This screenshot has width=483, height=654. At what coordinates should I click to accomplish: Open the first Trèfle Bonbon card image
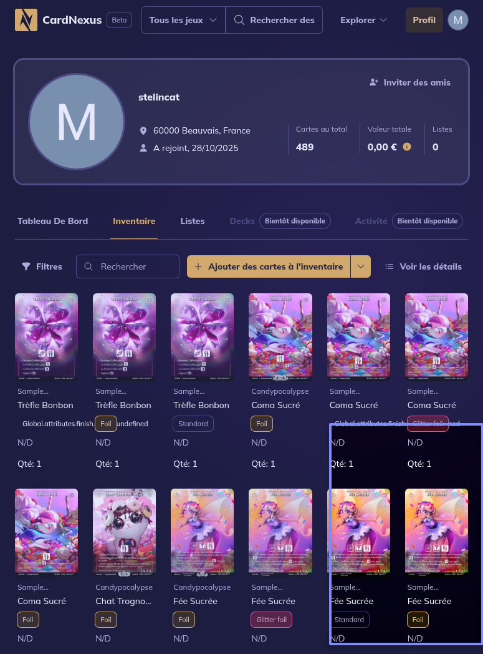coord(46,337)
